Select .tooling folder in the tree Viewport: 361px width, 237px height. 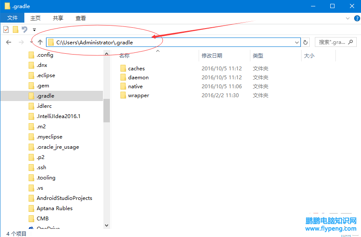46,178
